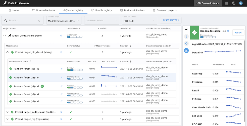247x126 pixels.
Task: Go to Governable items tab
Action: 43,10
